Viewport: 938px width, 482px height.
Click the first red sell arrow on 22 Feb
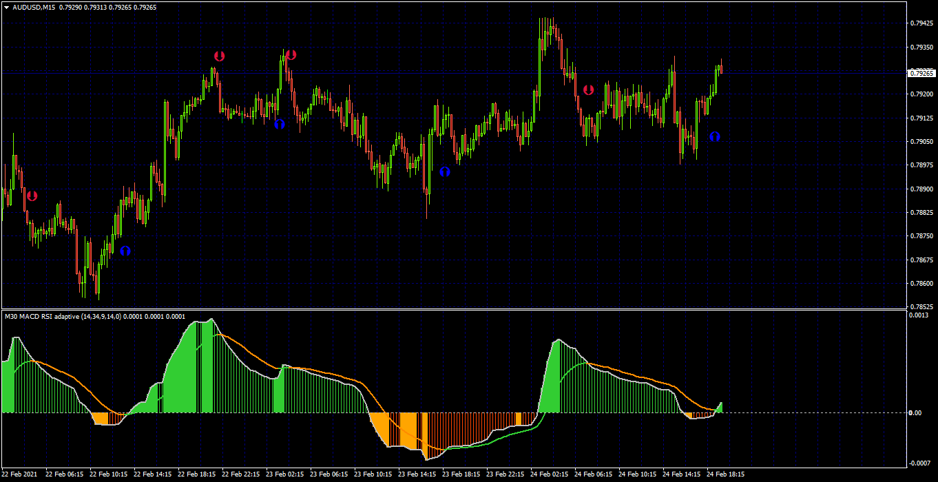click(x=32, y=196)
